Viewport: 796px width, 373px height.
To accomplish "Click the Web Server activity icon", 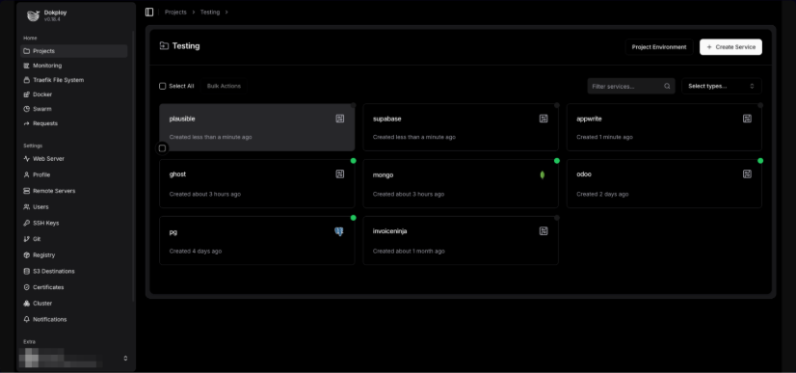I will (27, 159).
